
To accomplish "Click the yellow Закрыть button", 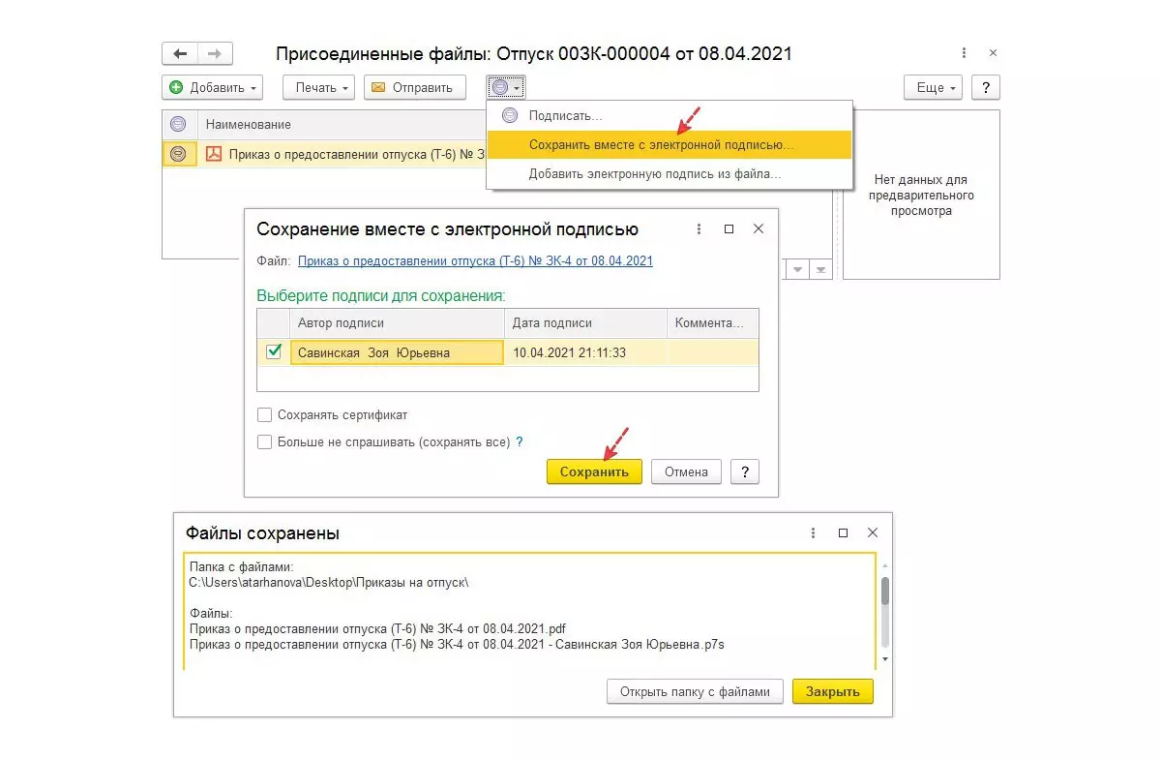I will (x=832, y=691).
